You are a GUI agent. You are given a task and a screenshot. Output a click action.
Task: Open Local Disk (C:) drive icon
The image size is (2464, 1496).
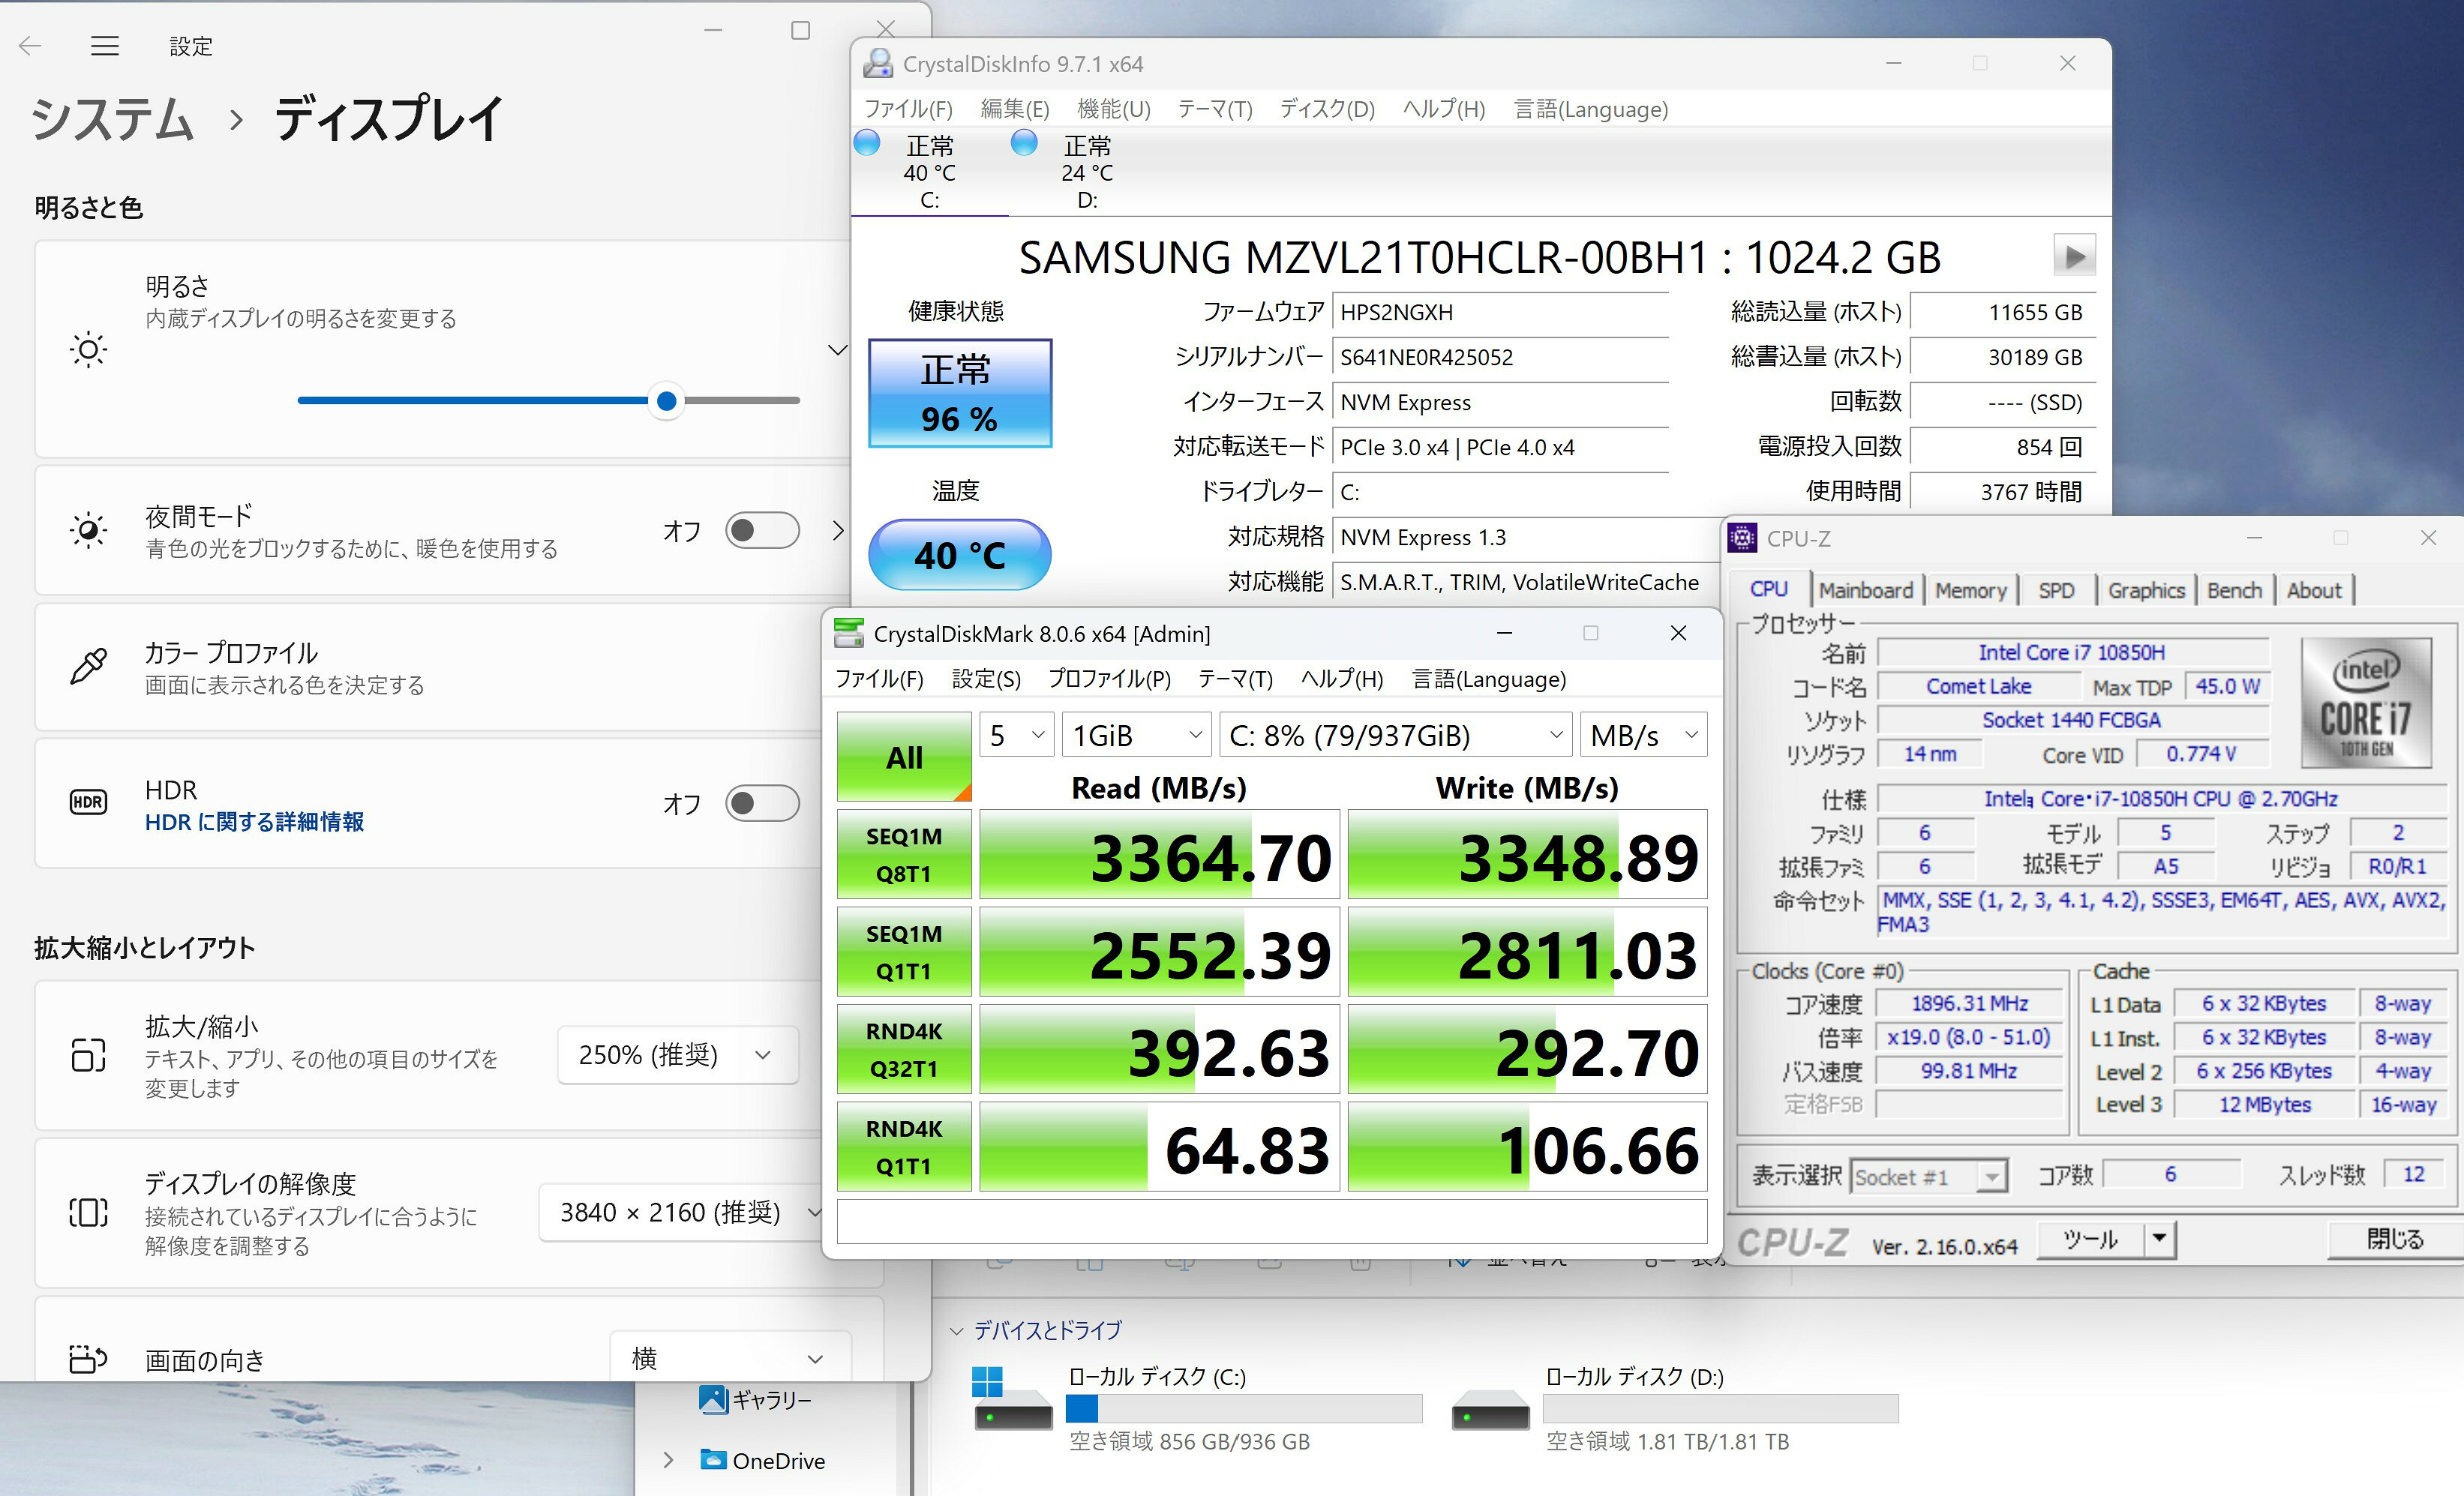coord(1012,1400)
